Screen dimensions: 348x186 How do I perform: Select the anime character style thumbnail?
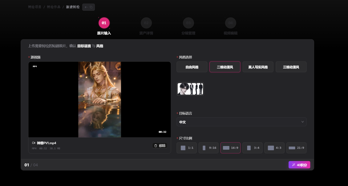pyautogui.click(x=190, y=89)
